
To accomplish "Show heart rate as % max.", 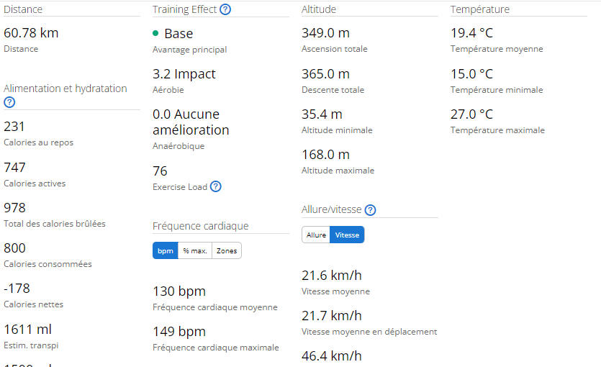I will click(x=194, y=250).
